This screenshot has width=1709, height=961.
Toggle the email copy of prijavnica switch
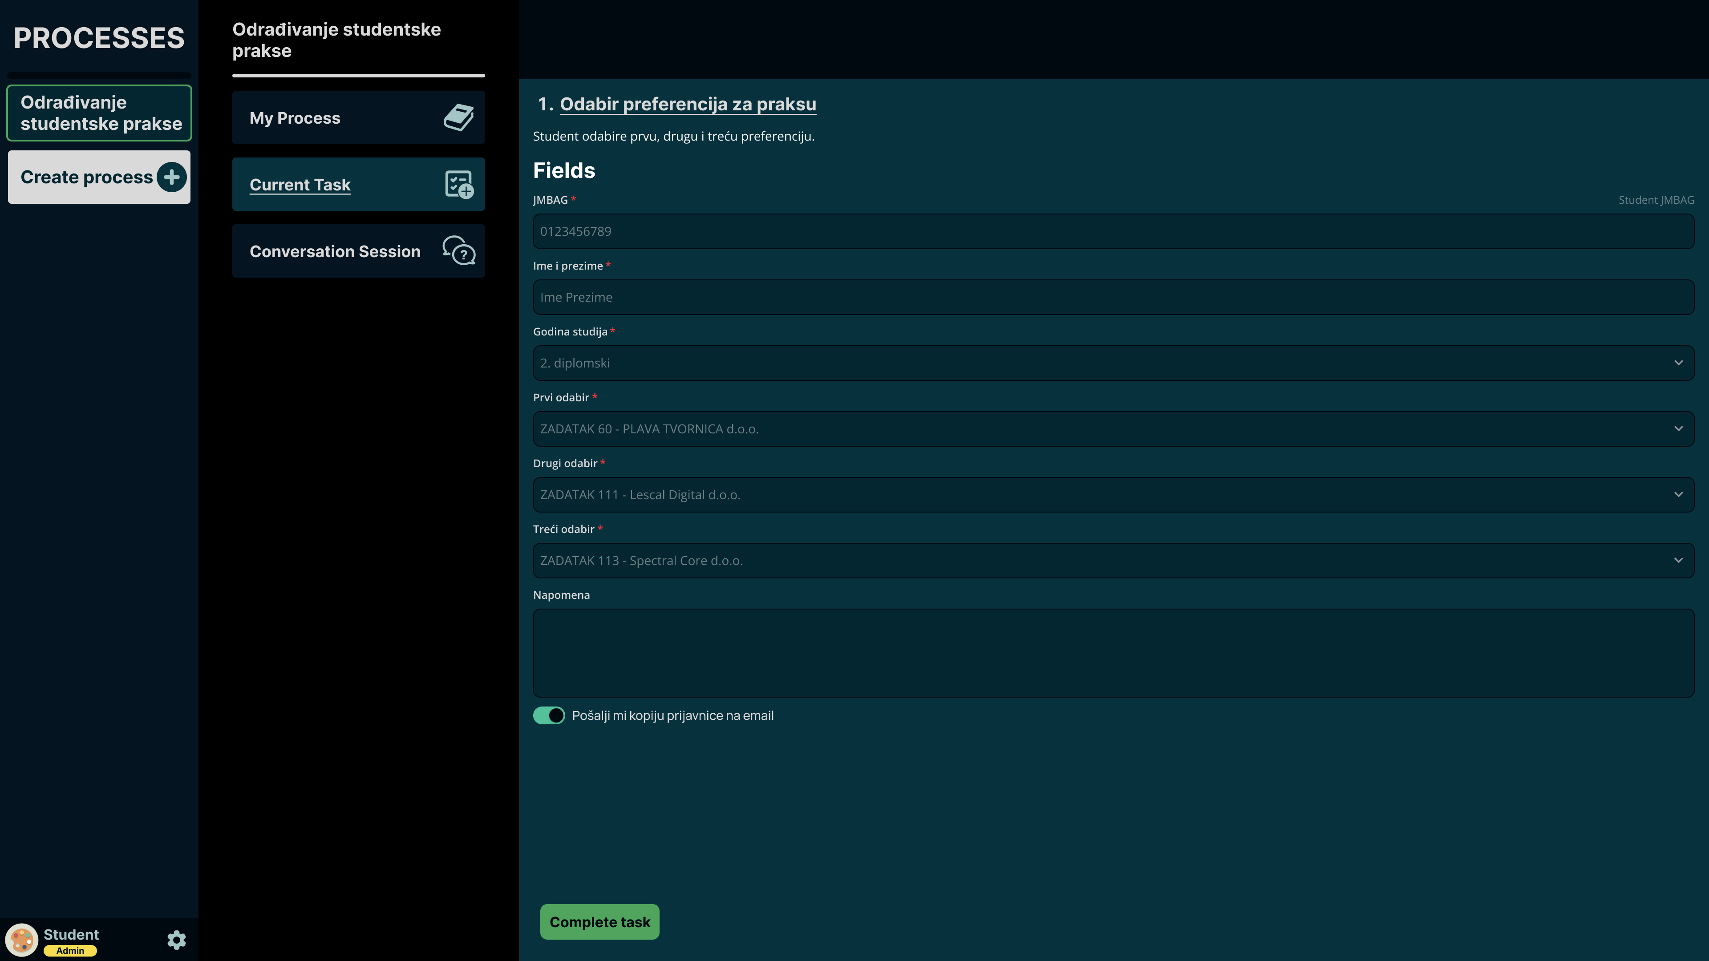point(549,715)
